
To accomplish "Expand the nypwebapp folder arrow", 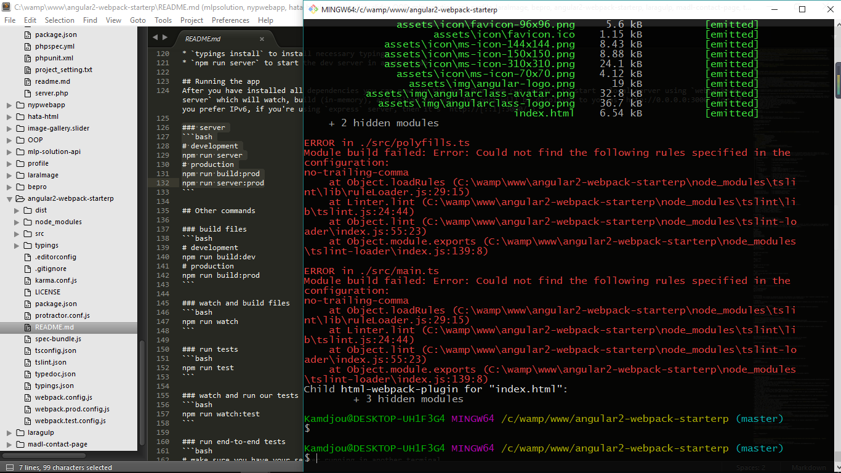I will click(9, 105).
